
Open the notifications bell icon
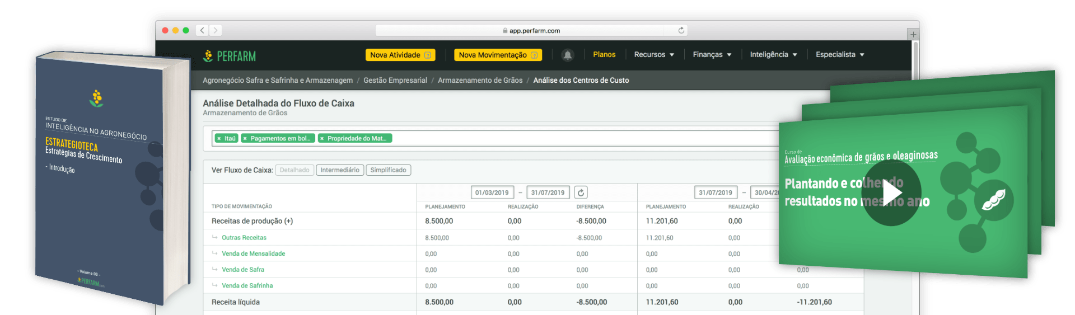click(567, 55)
